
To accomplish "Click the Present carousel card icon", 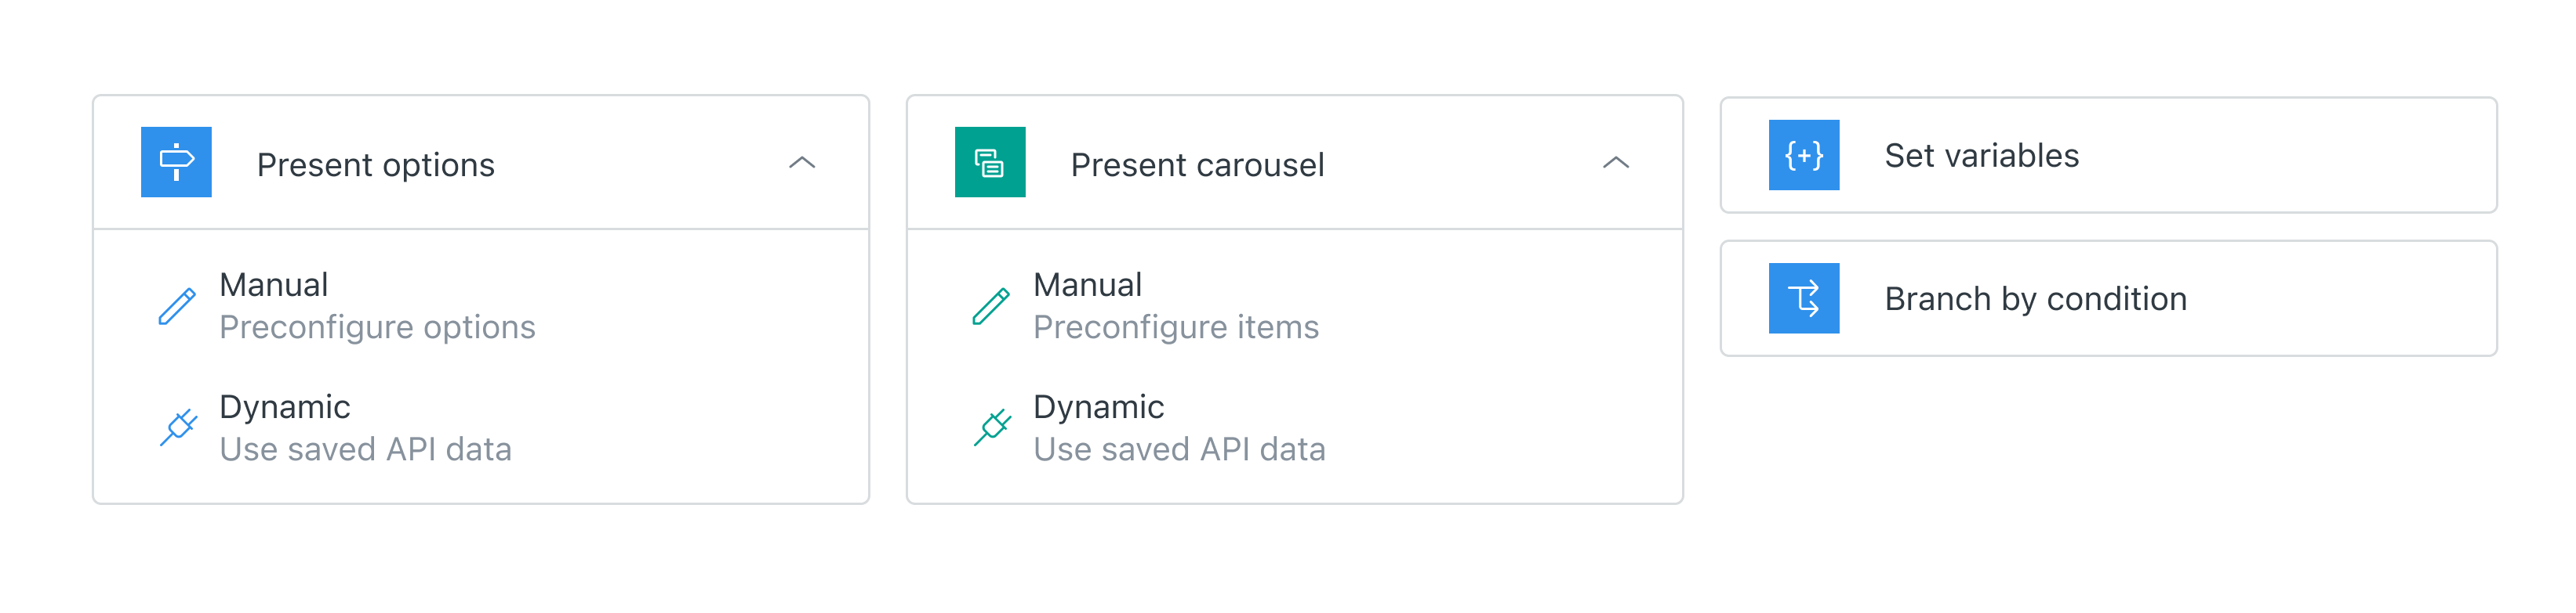I will coord(990,163).
